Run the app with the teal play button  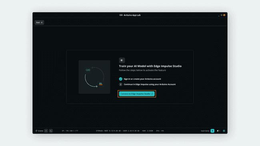click(x=212, y=131)
